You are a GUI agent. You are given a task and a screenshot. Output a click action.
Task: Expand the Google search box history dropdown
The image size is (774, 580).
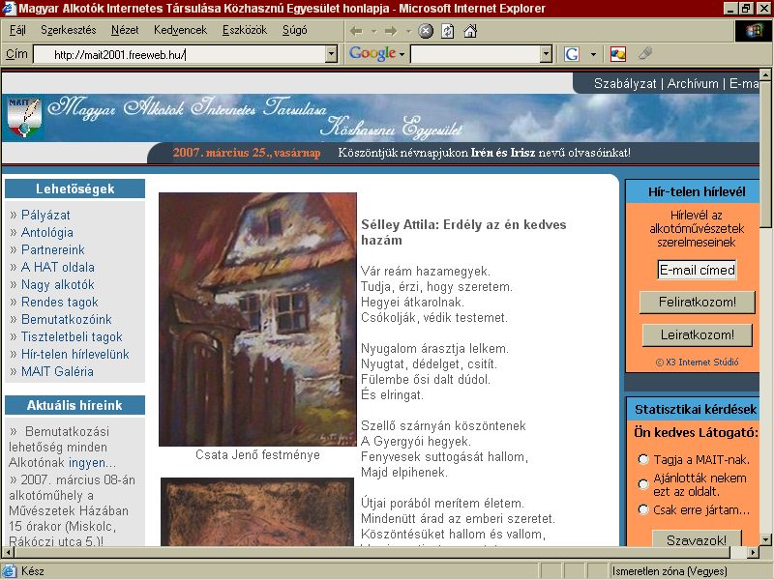click(x=546, y=54)
